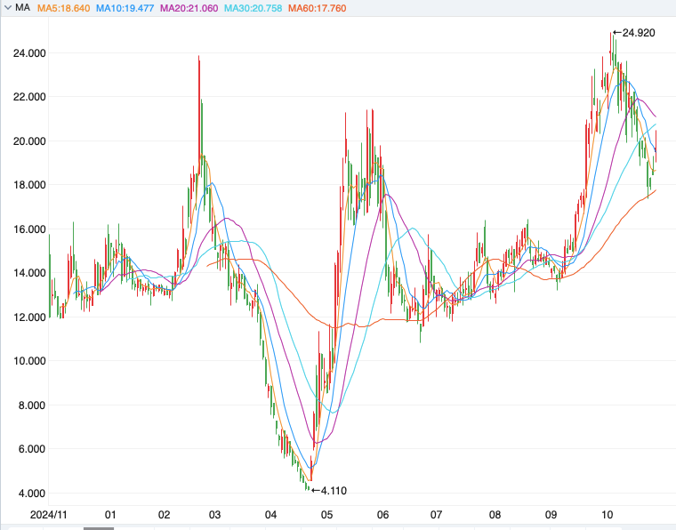Select the MA10 blue legend value
676x530 pixels.
[124, 8]
